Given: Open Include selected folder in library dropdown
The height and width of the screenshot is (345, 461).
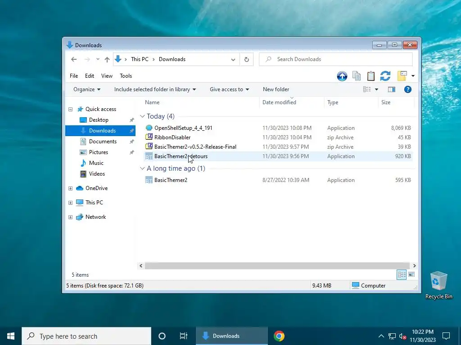Looking at the screenshot, I should pos(155,89).
